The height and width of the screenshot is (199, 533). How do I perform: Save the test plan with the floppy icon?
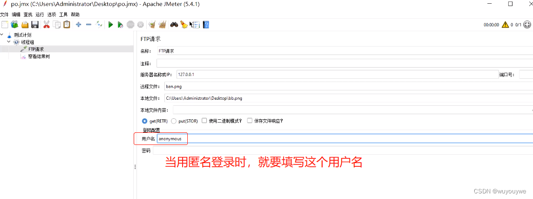pos(34,25)
